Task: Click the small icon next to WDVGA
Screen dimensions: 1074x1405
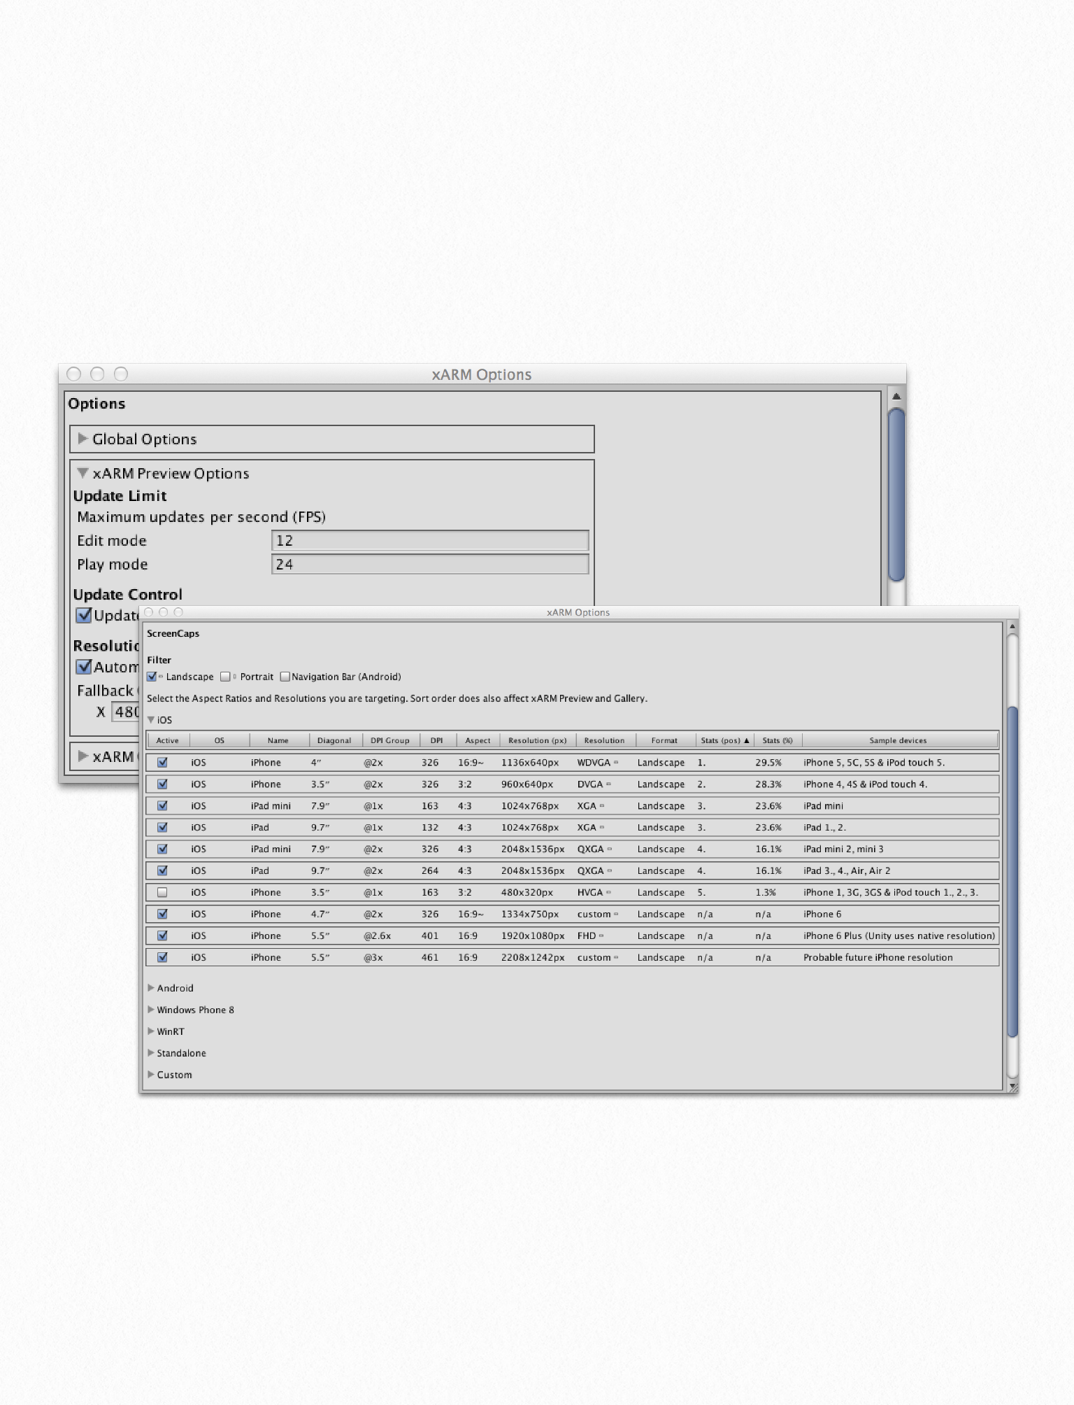Action: (616, 763)
